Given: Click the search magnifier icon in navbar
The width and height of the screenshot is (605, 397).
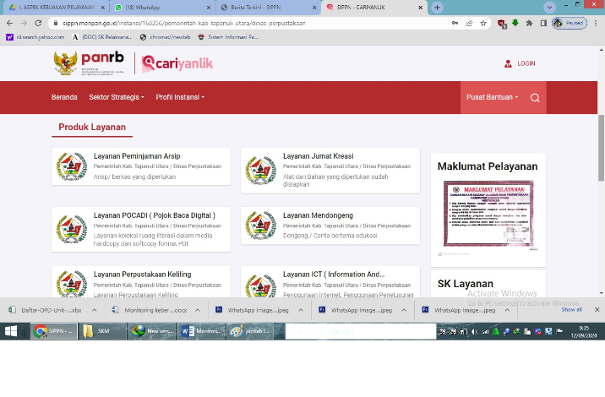Looking at the screenshot, I should (535, 98).
